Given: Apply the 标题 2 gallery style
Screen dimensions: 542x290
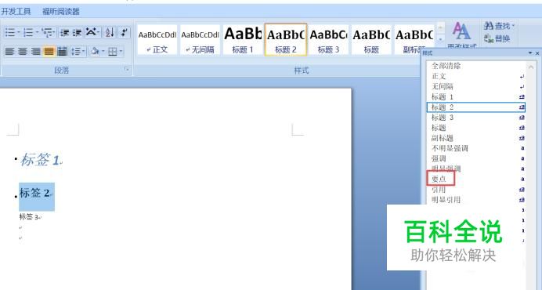Looking at the screenshot, I should point(286,39).
